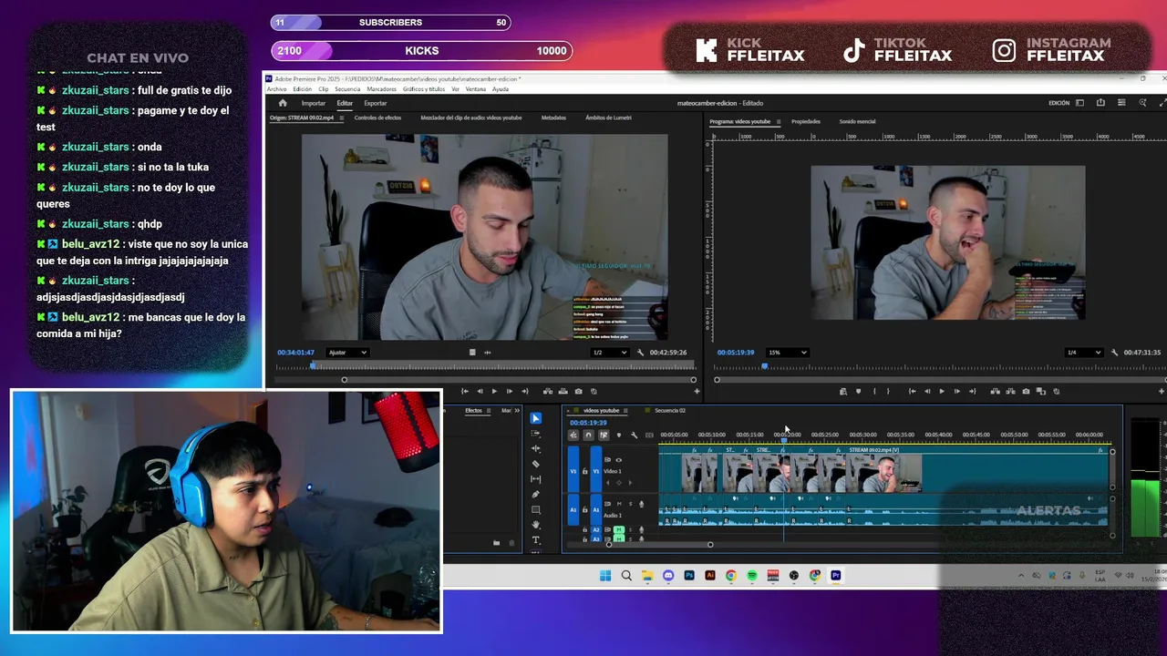The height and width of the screenshot is (656, 1167).
Task: Click the quick export share icon
Action: (1100, 103)
